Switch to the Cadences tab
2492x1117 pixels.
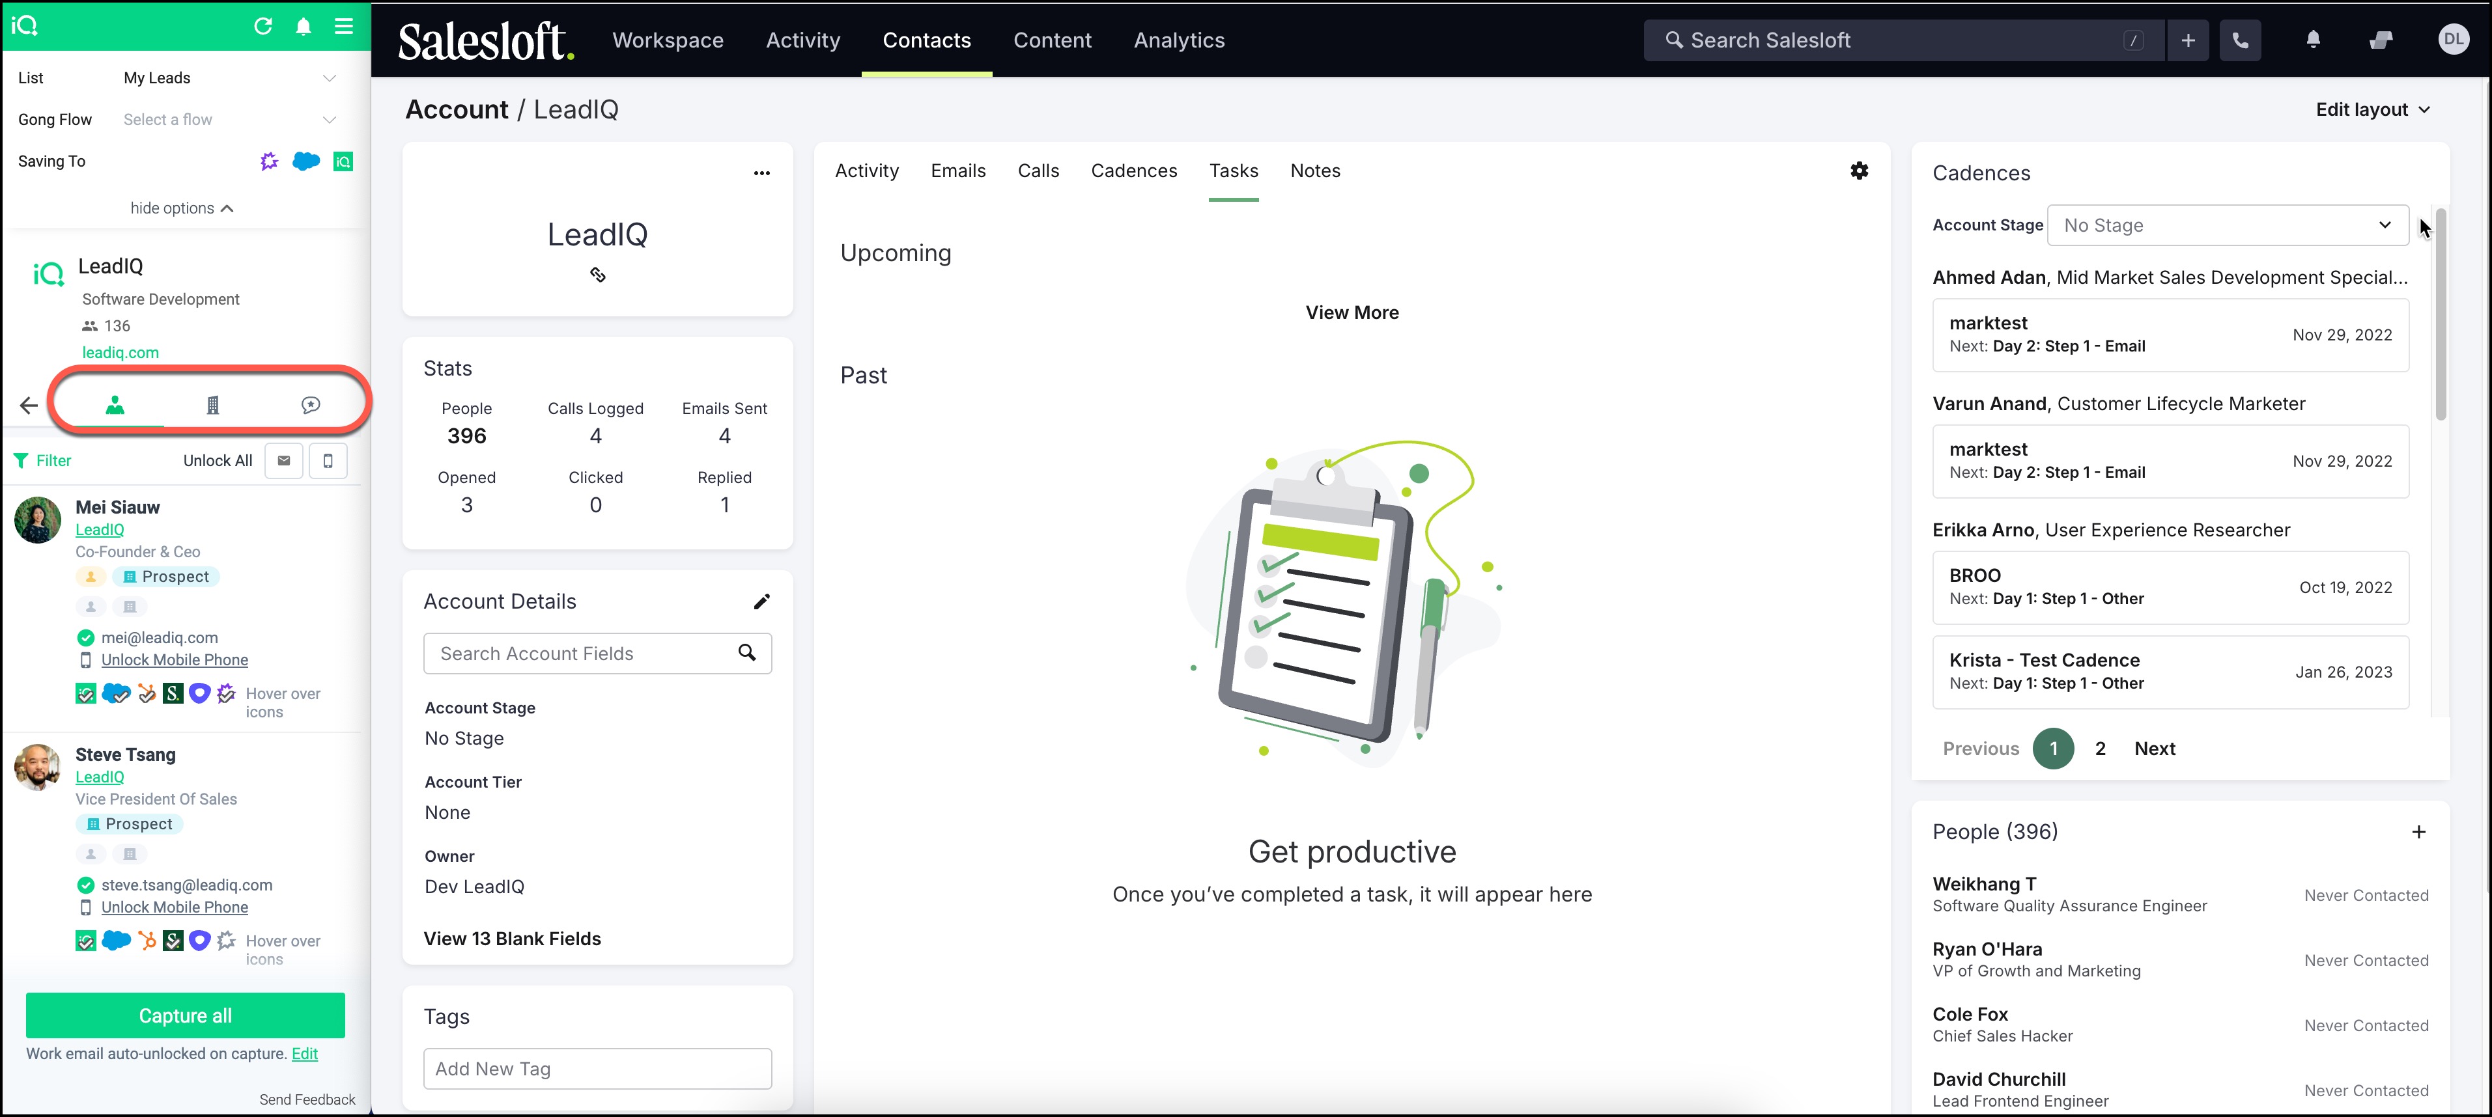(x=1134, y=171)
